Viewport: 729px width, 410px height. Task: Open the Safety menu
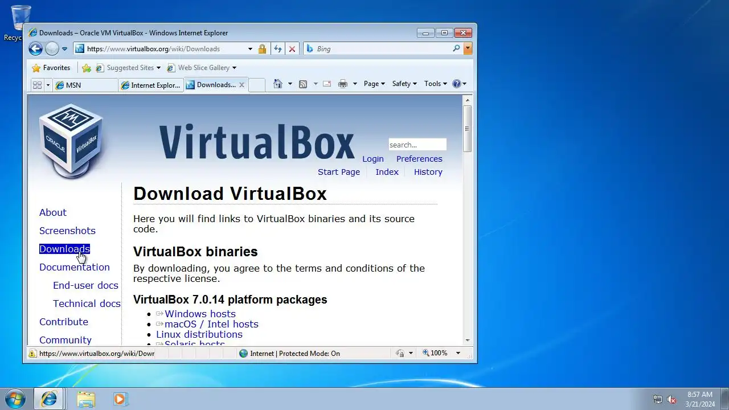[404, 84]
